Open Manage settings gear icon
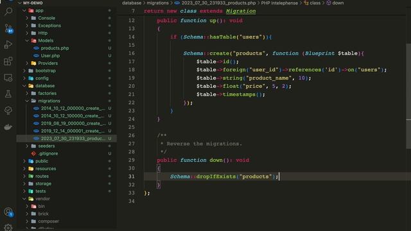This screenshot has width=411, height=231. [8, 227]
